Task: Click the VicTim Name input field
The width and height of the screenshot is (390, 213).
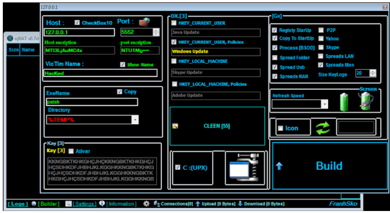Action: pyautogui.click(x=100, y=73)
